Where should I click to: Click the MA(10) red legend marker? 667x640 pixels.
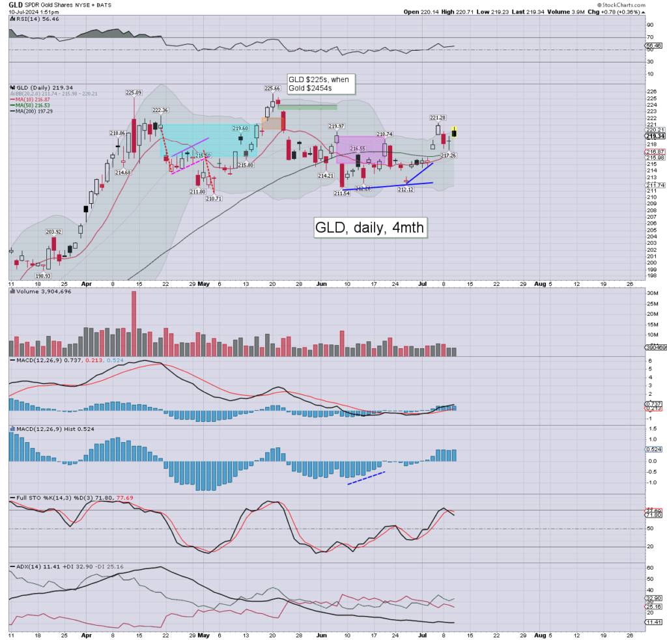coord(12,100)
